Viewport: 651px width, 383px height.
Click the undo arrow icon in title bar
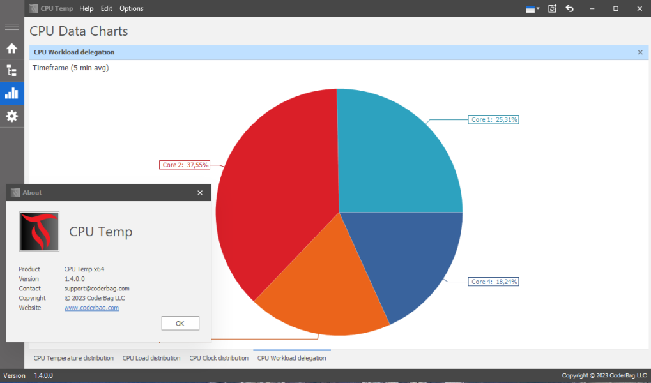click(x=570, y=8)
